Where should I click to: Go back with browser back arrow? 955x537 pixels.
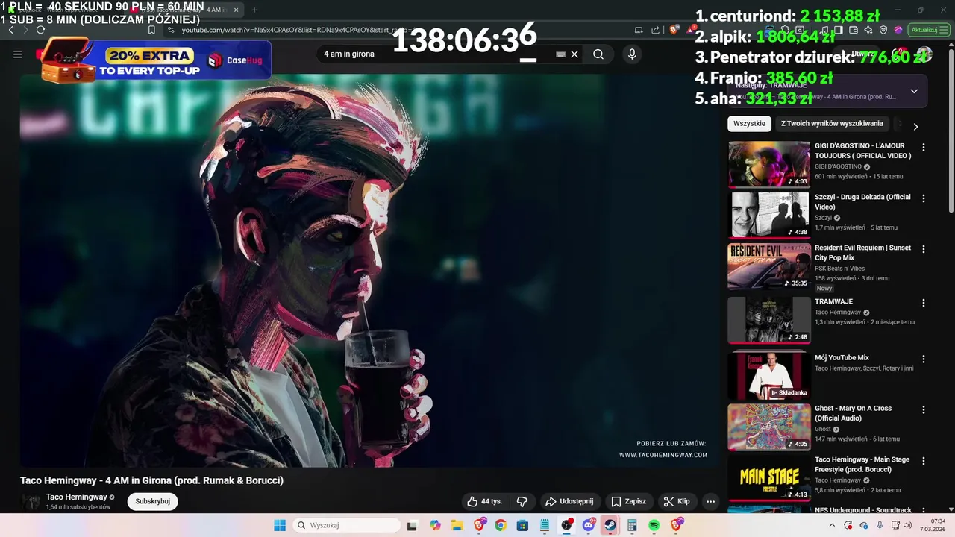click(x=11, y=30)
